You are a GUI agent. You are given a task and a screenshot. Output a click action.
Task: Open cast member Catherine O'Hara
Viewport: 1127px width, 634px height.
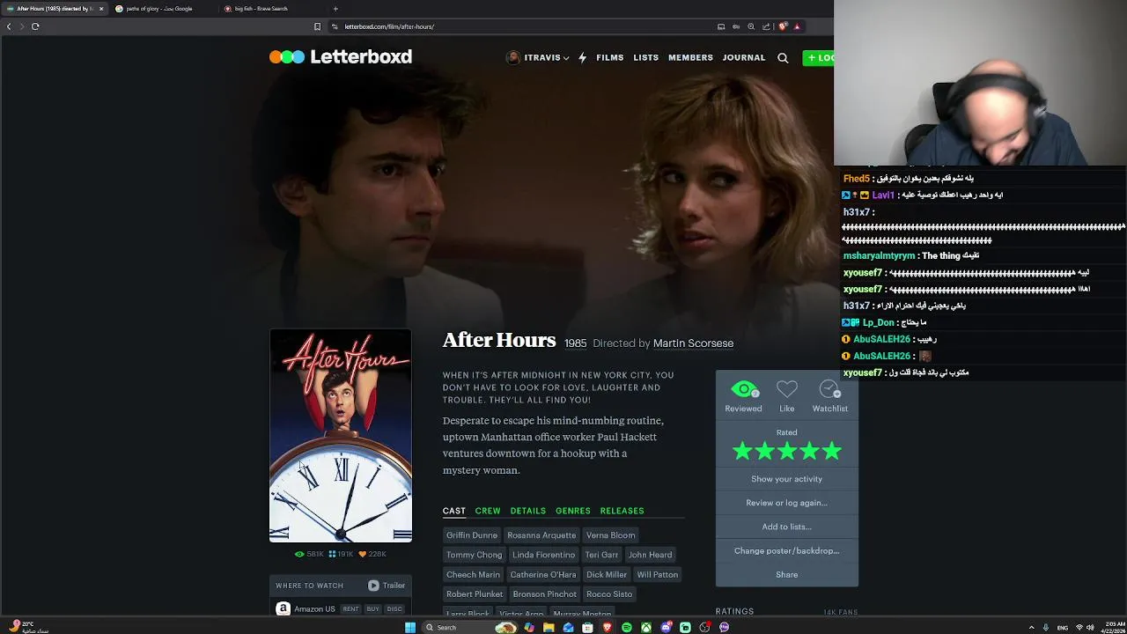(542, 575)
